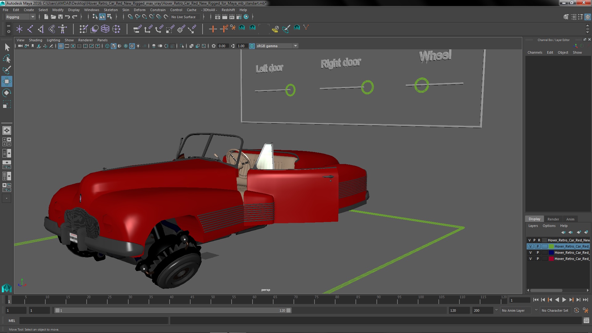Toggle visibility of the blue layer

(x=530, y=253)
